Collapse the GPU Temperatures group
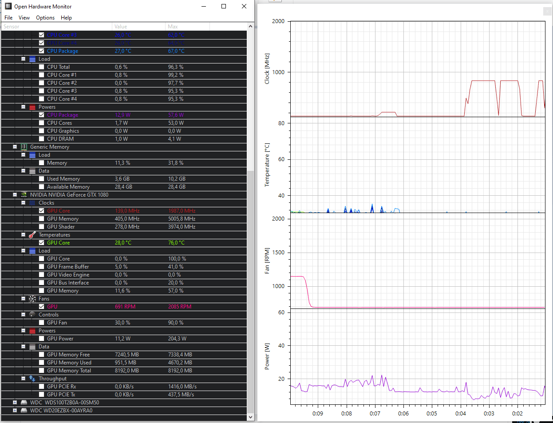 pyautogui.click(x=23, y=235)
